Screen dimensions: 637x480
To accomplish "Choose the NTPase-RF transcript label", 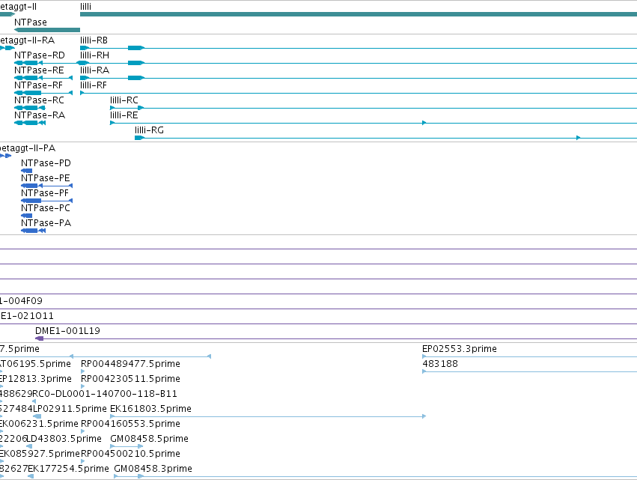I will coord(39,85).
